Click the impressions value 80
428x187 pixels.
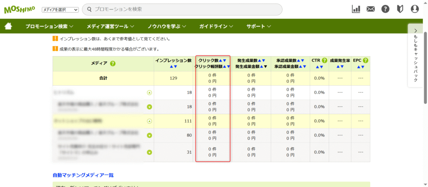click(x=189, y=135)
